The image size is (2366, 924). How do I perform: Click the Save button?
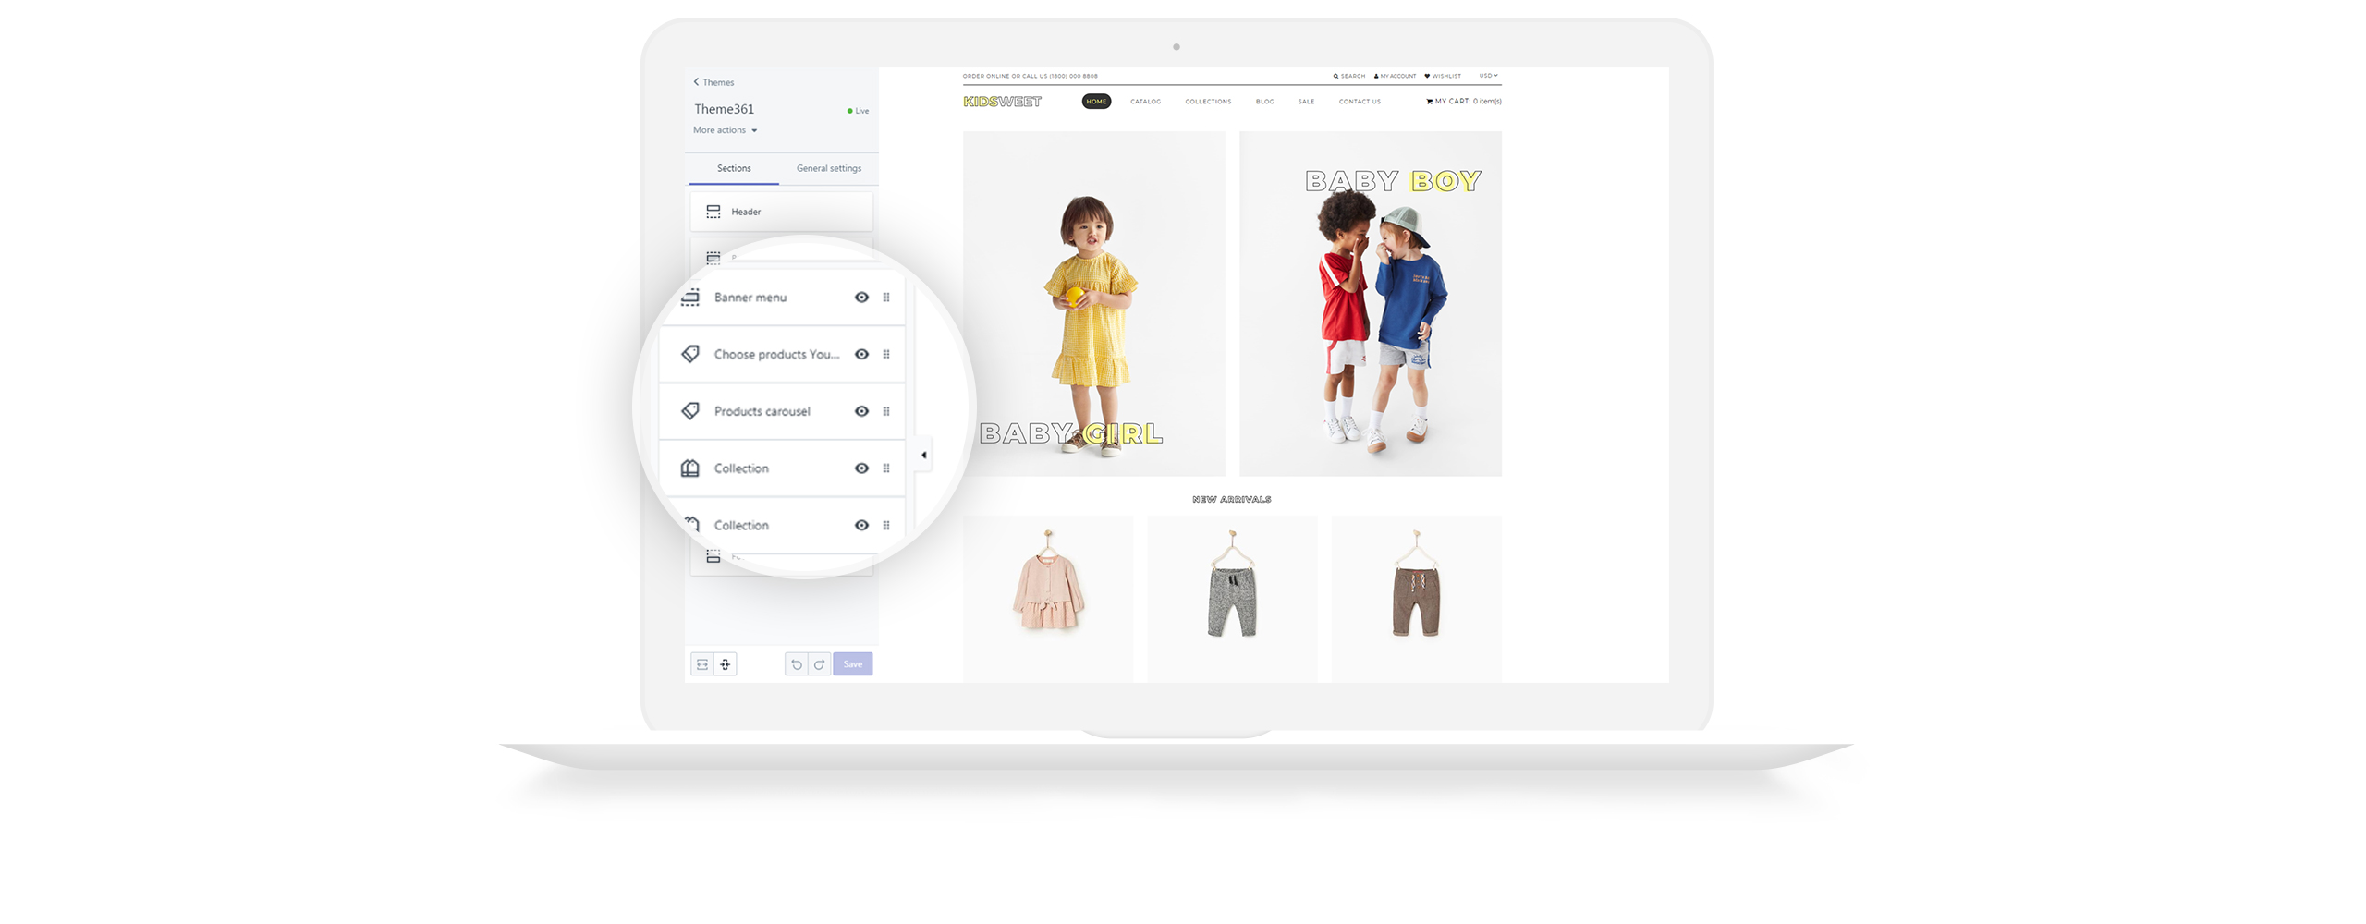(x=852, y=664)
